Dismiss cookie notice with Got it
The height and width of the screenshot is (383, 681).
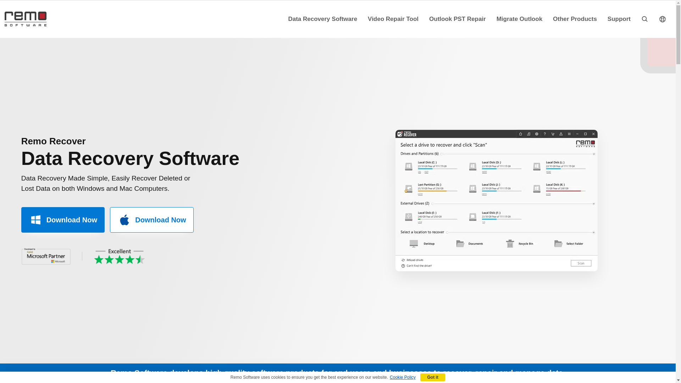coord(433,377)
